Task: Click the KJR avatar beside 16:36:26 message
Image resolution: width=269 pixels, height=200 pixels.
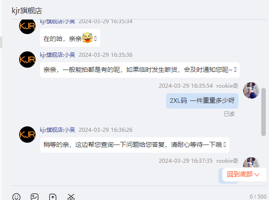Action: coord(27,135)
